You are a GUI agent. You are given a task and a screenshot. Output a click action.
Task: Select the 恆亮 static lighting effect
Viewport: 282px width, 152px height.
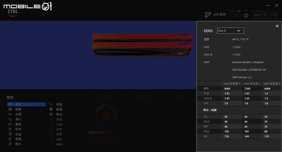[x=15, y=129]
